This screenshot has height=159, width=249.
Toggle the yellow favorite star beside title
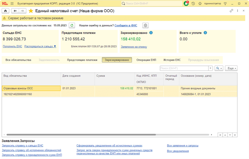[31, 11]
